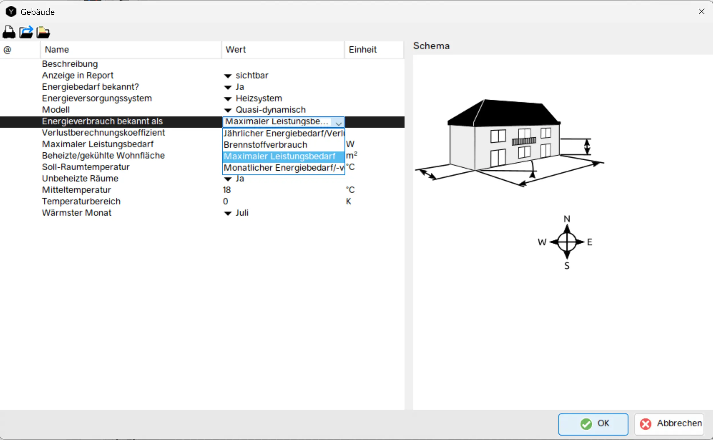This screenshot has height=440, width=713.
Task: Select Jährlicher Energiebedarf option in list
Action: coord(283,133)
